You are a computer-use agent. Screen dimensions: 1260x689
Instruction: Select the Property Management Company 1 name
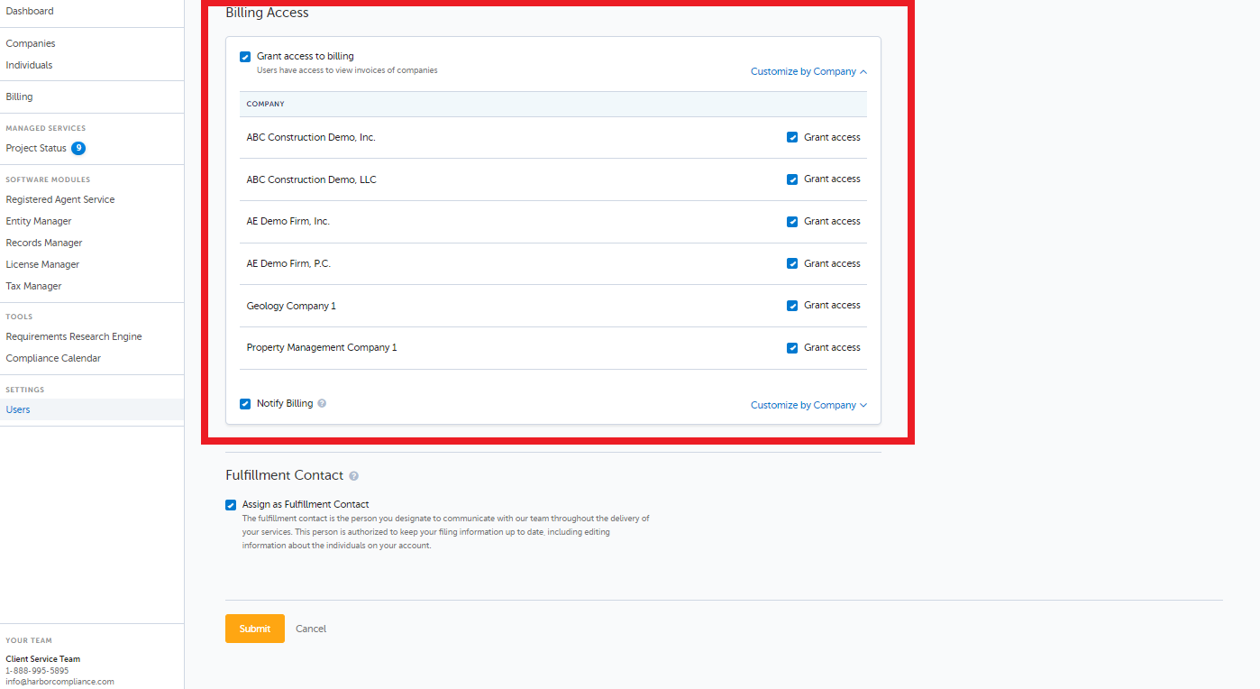(322, 348)
